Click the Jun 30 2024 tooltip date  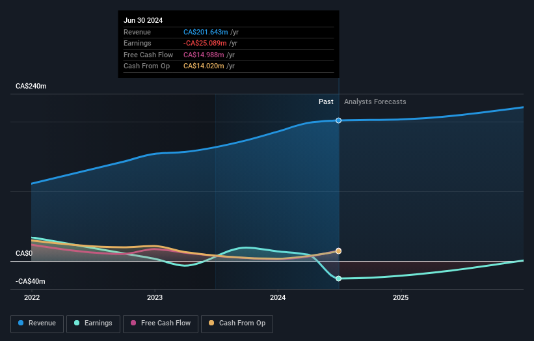tap(143, 20)
